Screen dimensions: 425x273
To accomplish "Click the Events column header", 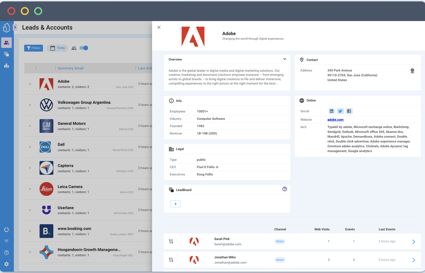I will [350, 229].
